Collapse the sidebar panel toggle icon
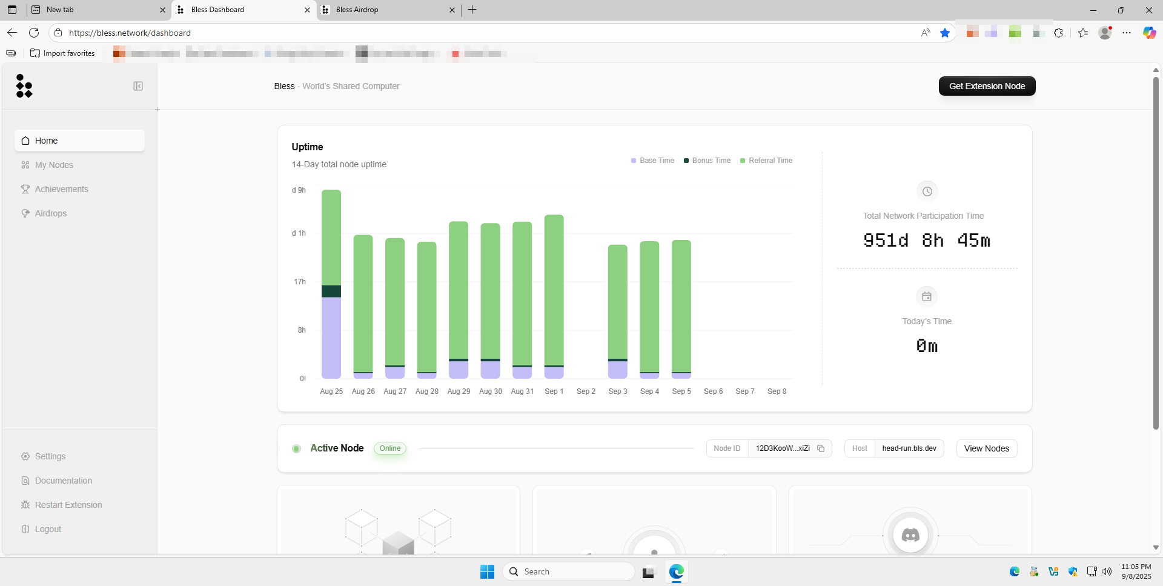Screen dimensions: 1163x586 pyautogui.click(x=138, y=86)
